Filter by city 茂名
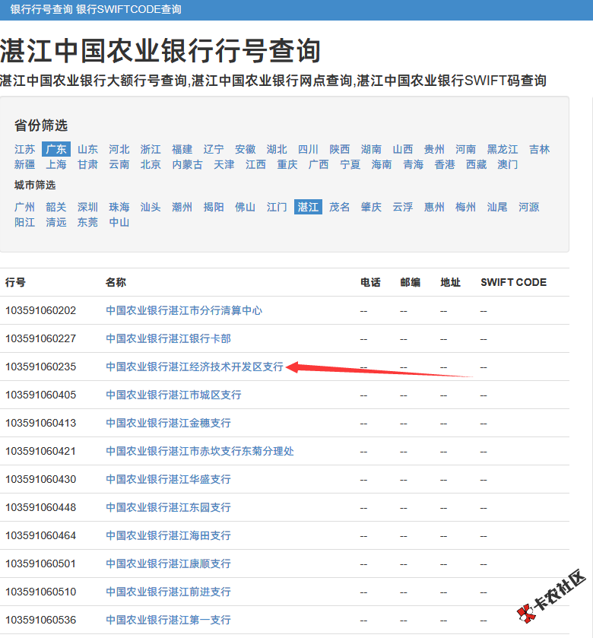The image size is (593, 638). point(340,207)
